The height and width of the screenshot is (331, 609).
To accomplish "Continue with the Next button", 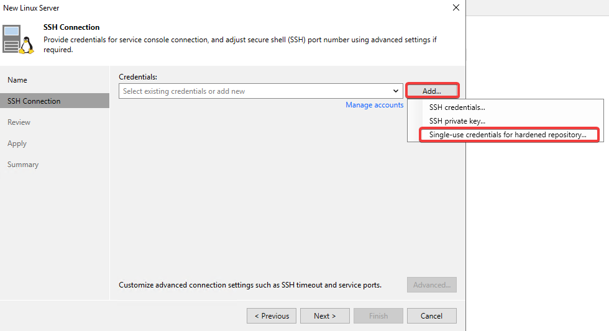I will pyautogui.click(x=324, y=316).
